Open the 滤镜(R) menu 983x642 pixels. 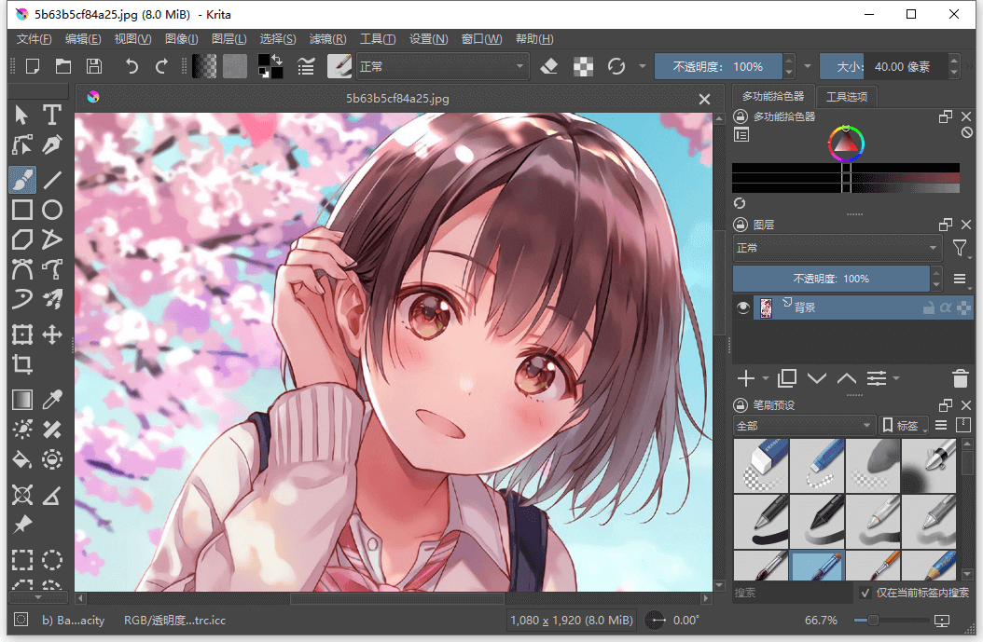click(x=328, y=39)
